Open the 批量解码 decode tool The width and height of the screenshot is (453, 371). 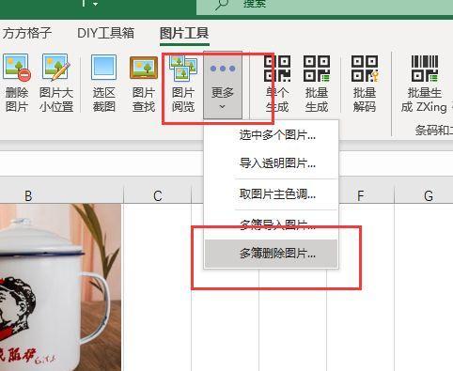pos(365,83)
